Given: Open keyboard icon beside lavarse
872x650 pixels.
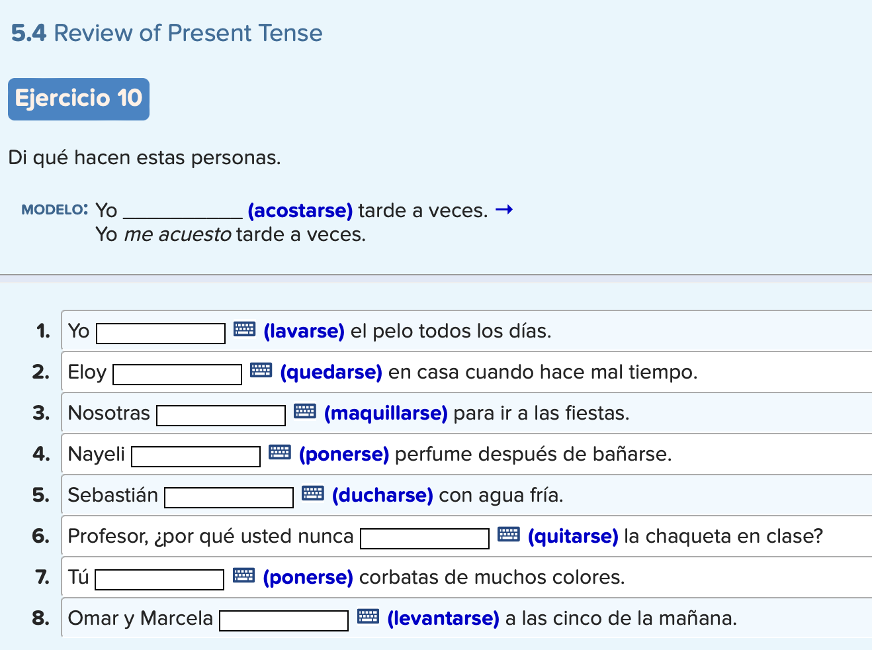Looking at the screenshot, I should click(x=245, y=329).
